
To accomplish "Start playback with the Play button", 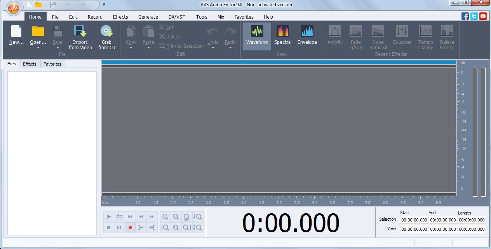I will coord(109,217).
